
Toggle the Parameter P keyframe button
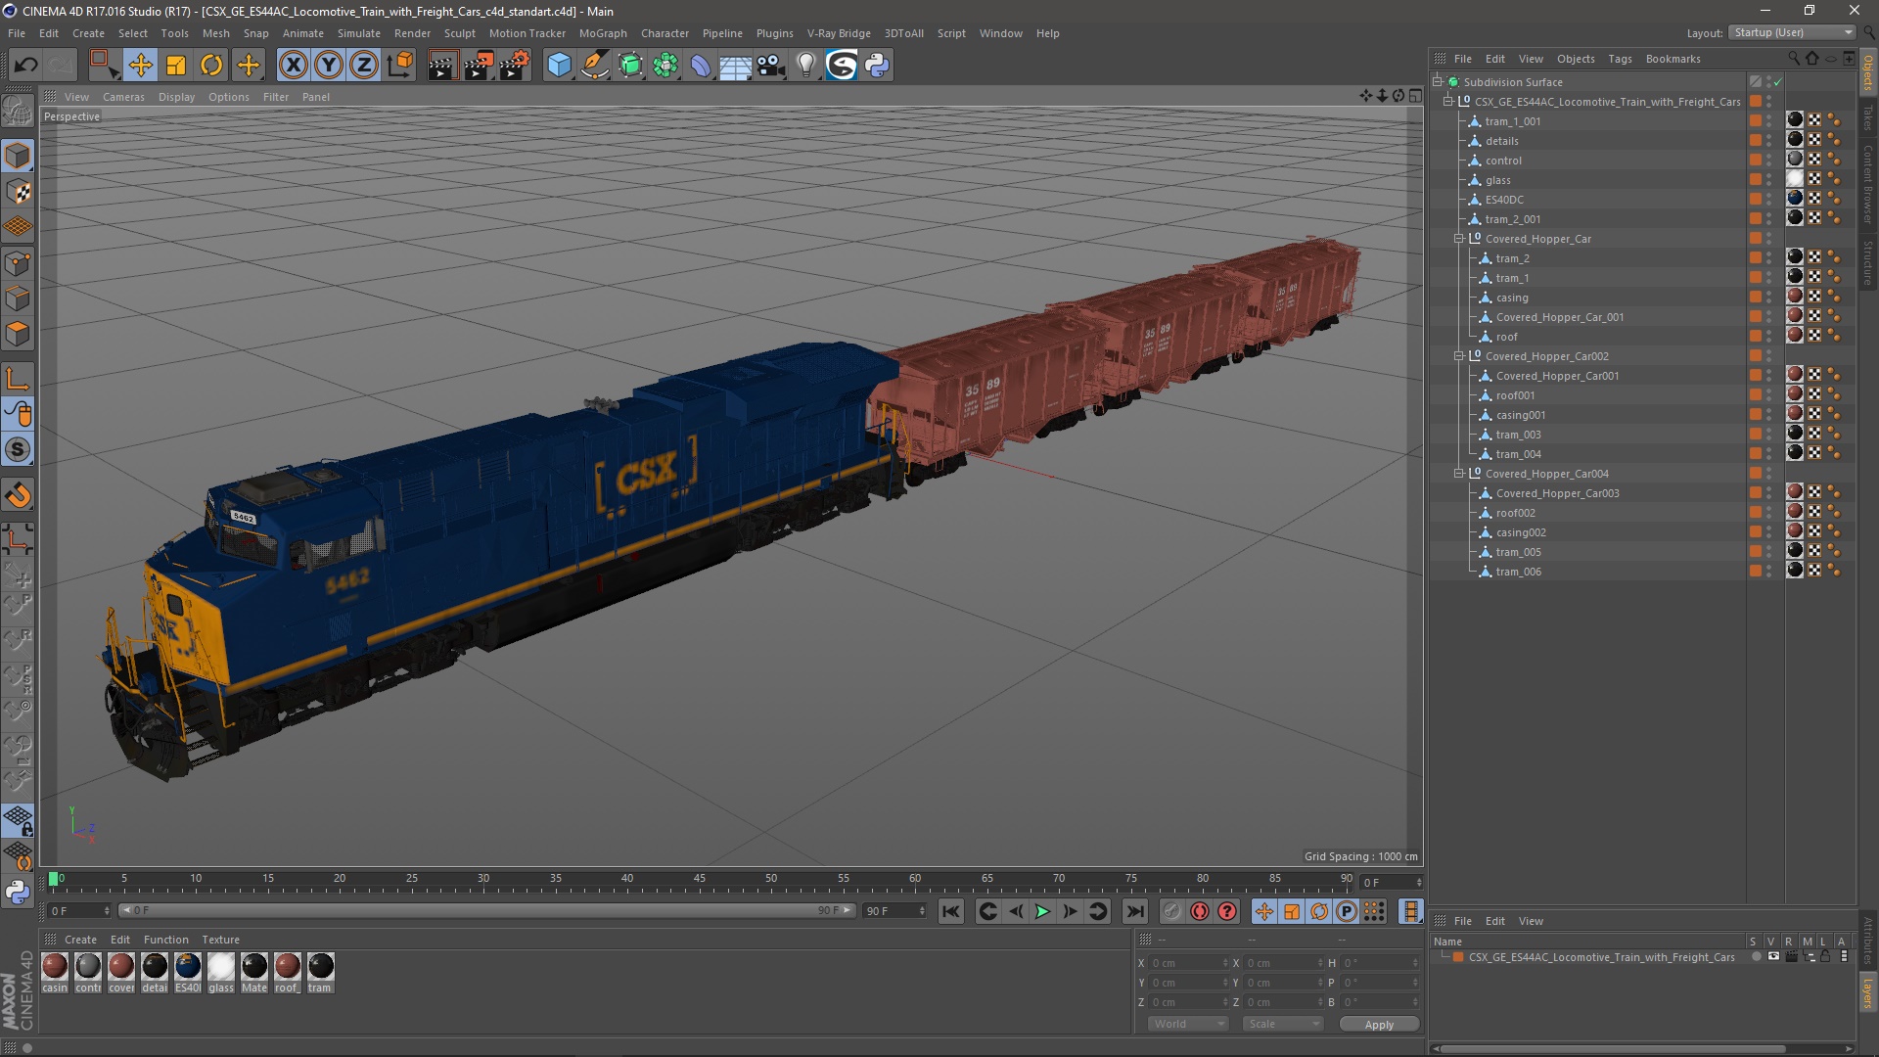[1347, 911]
